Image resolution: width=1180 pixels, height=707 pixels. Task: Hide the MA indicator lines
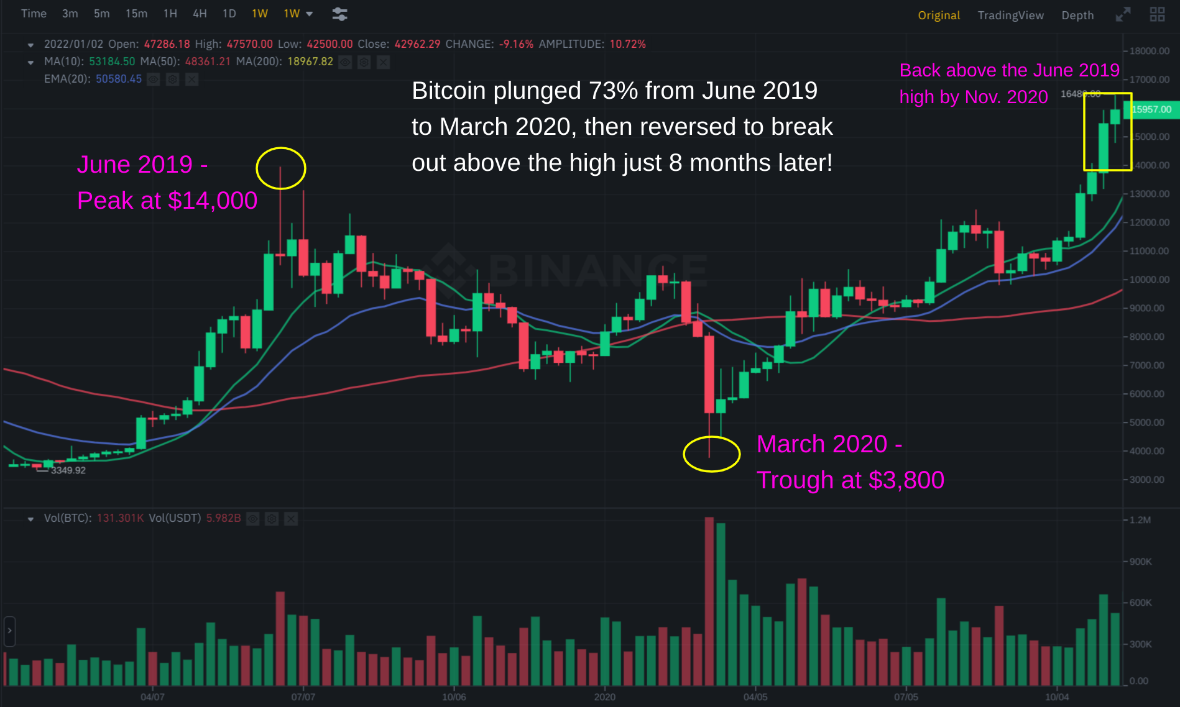coord(345,62)
